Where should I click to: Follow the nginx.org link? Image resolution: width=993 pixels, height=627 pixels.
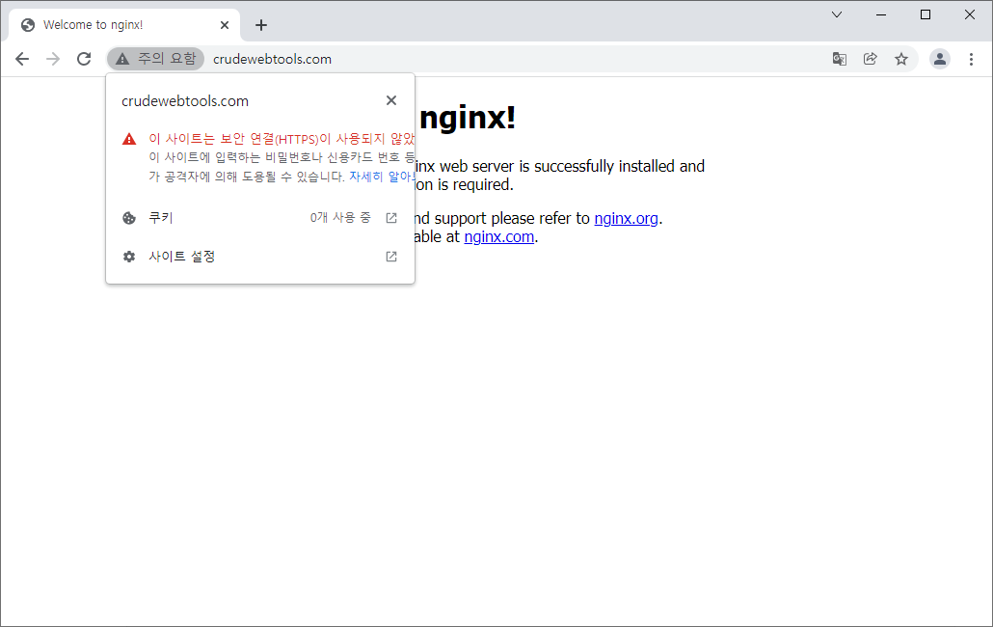click(627, 219)
